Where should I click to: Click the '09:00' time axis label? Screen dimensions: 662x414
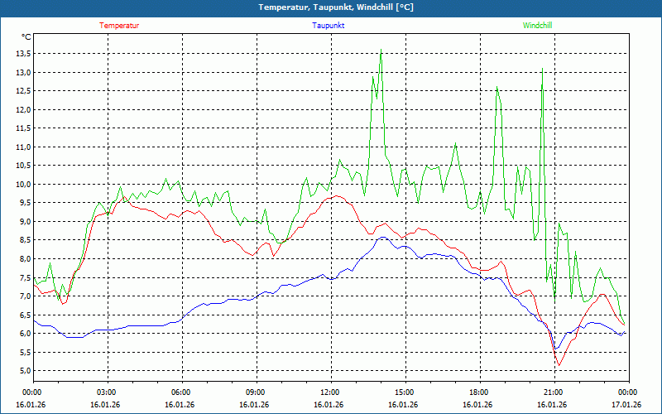[x=254, y=392]
